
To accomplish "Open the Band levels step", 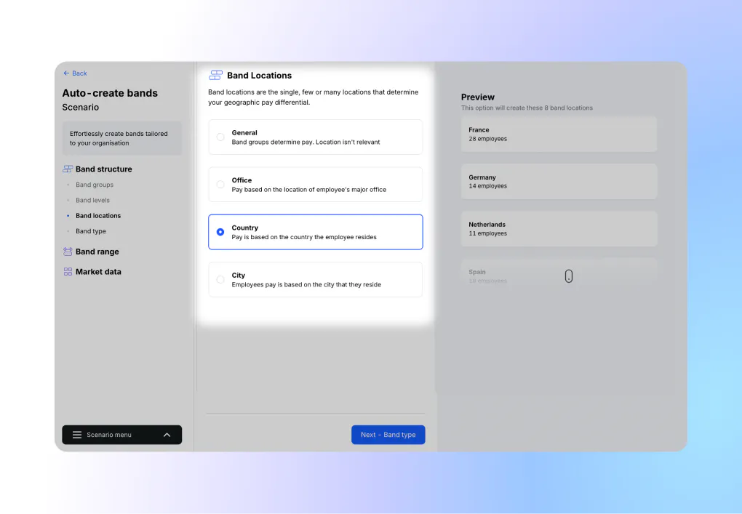I will tap(92, 201).
